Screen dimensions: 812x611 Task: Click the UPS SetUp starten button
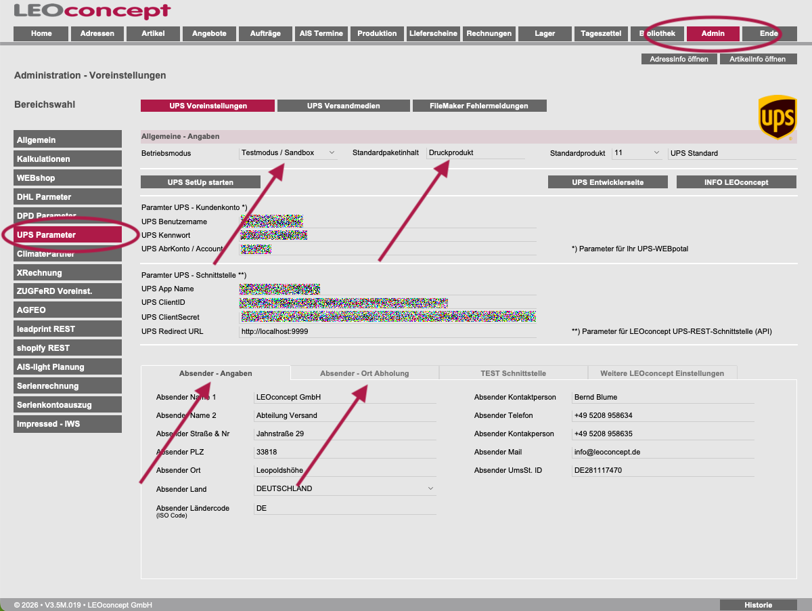click(x=201, y=182)
